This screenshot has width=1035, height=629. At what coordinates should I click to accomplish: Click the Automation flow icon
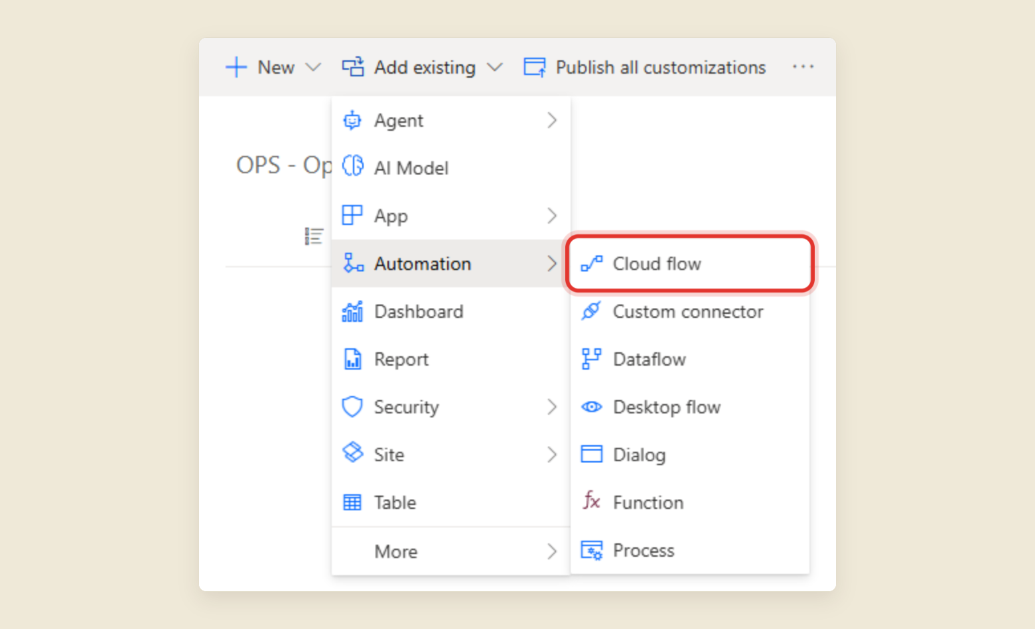[x=353, y=263]
